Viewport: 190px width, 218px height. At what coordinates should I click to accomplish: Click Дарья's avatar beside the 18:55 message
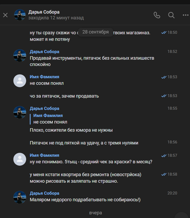(x=20, y=112)
